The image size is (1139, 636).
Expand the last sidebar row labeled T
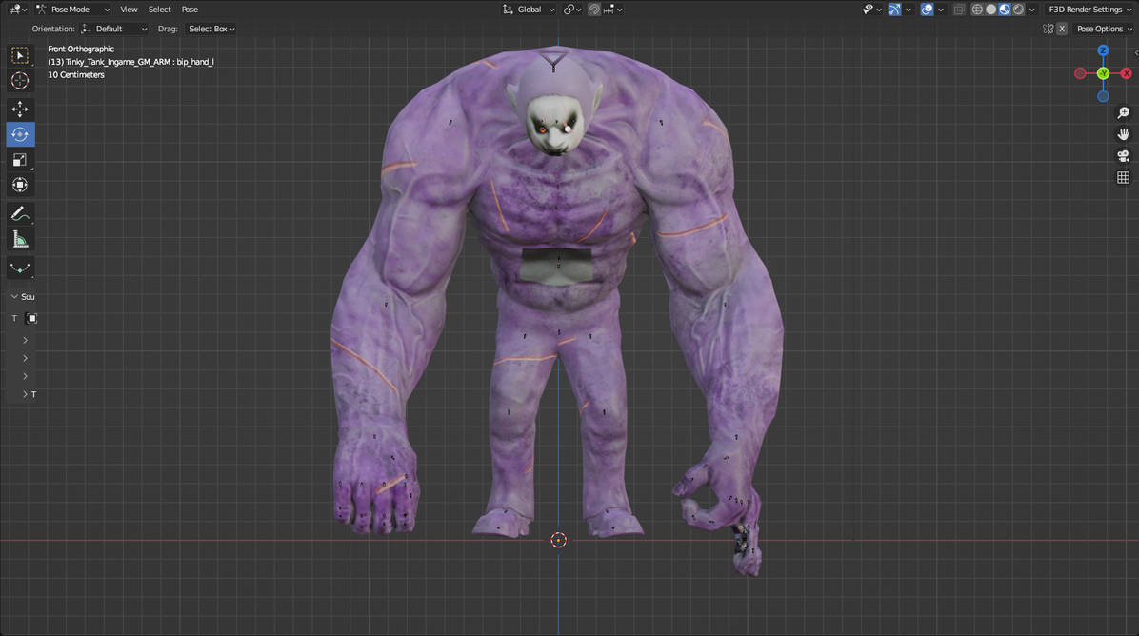coord(30,394)
